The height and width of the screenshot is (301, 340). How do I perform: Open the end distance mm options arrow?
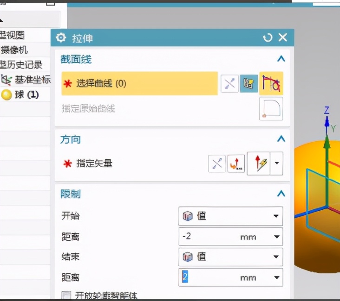[277, 277]
